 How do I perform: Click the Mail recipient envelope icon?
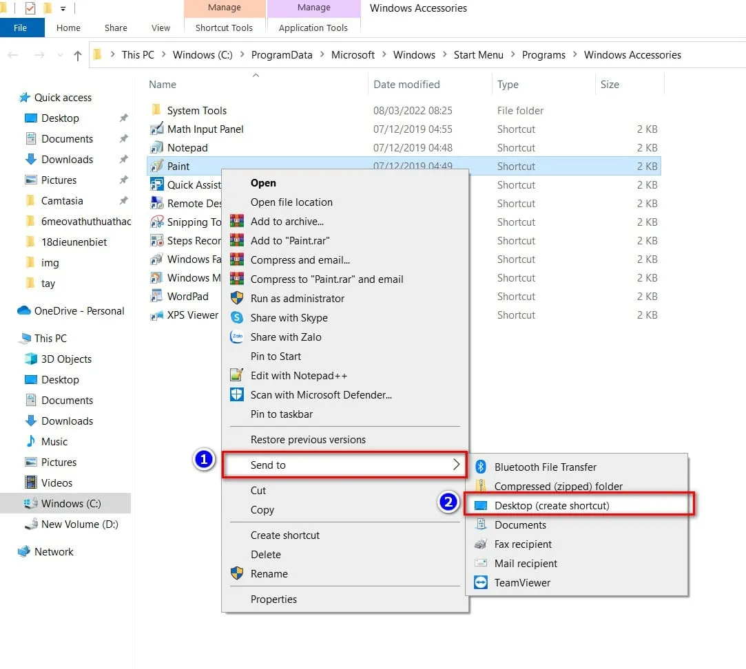click(482, 563)
